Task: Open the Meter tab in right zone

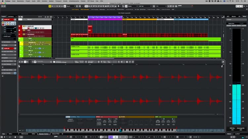Action: 244,16
